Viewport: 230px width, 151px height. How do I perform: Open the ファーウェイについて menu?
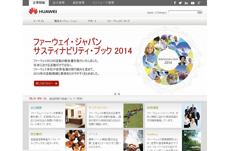118,21
